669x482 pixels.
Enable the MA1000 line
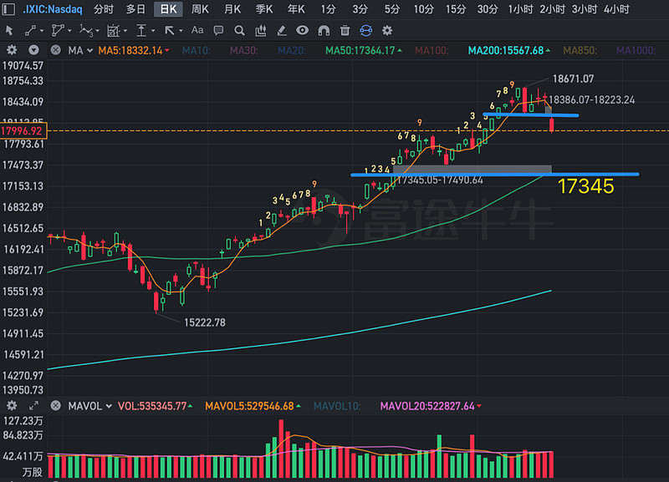636,51
